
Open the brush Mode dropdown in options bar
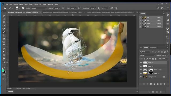[x=39, y=8]
